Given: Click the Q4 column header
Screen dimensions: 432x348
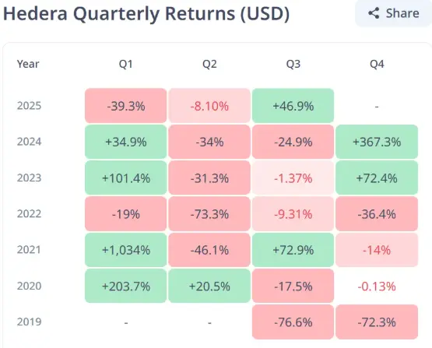Looking at the screenshot, I should pyautogui.click(x=377, y=64).
